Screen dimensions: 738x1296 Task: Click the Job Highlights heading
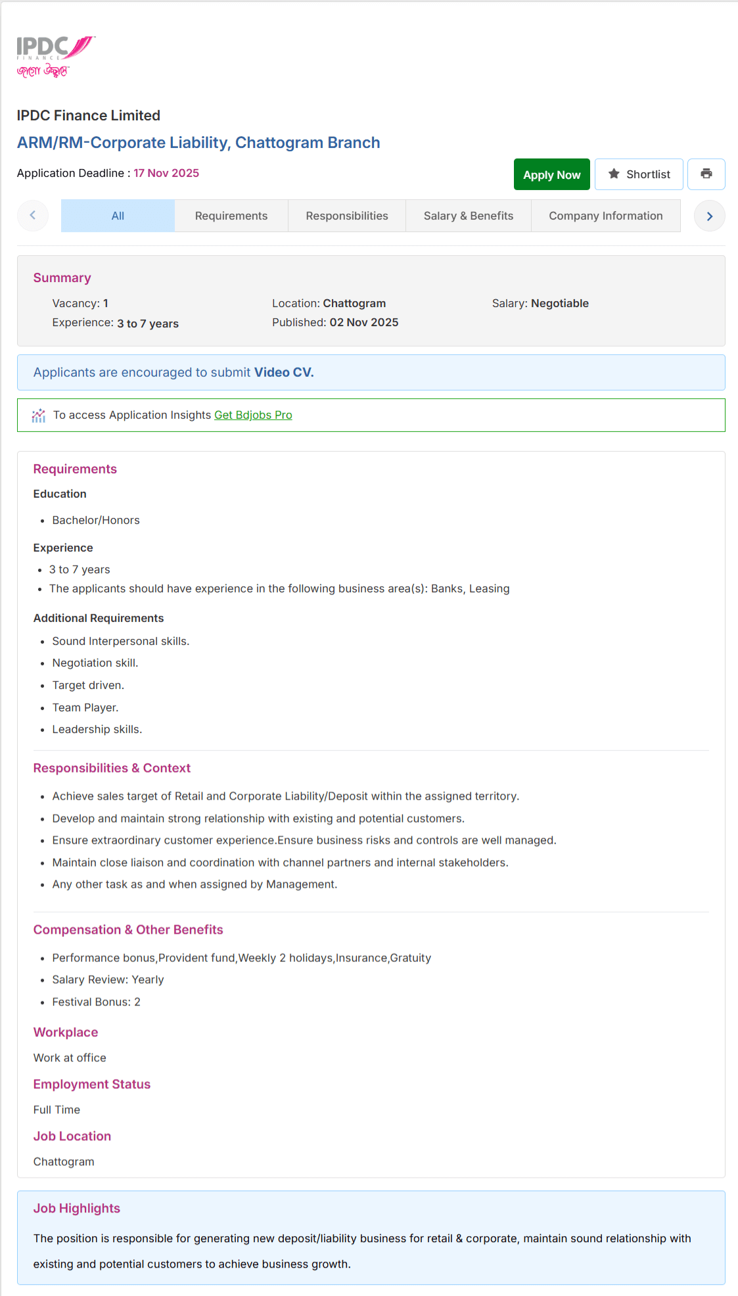(77, 1209)
